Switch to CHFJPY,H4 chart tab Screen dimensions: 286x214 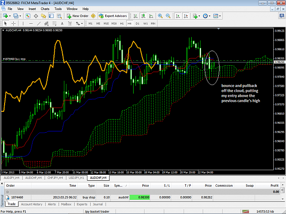click(x=55, y=177)
